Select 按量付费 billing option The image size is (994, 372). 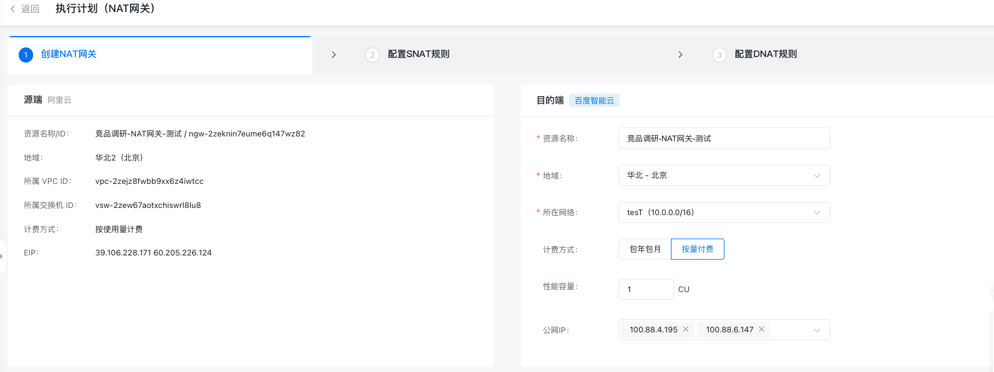coord(697,249)
